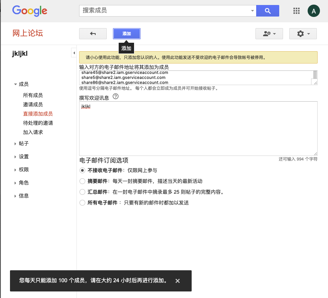Open the settings gear menu
The image size is (328, 298).
(x=303, y=34)
